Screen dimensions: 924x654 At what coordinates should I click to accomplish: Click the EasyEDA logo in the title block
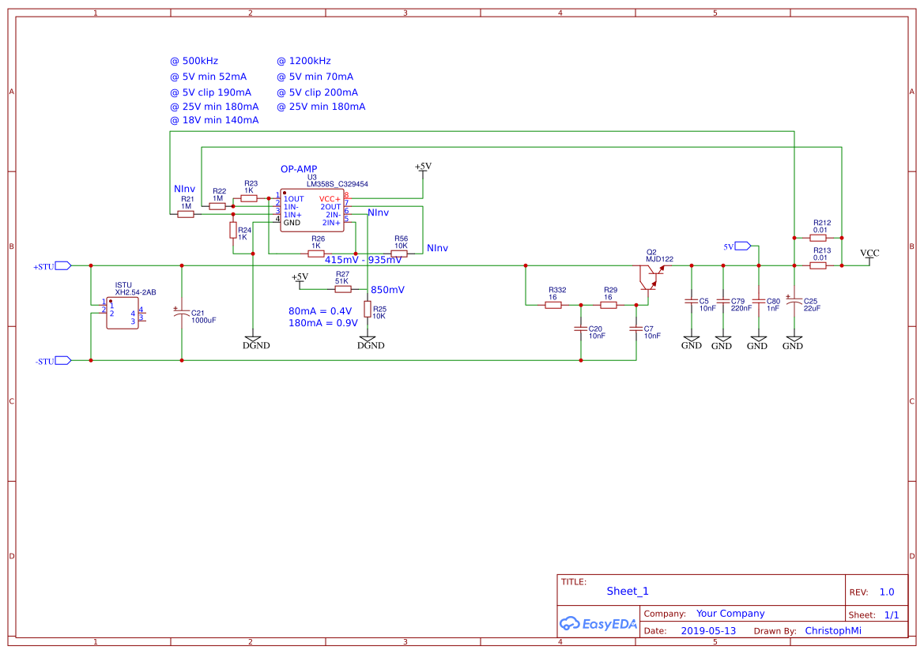(x=598, y=623)
